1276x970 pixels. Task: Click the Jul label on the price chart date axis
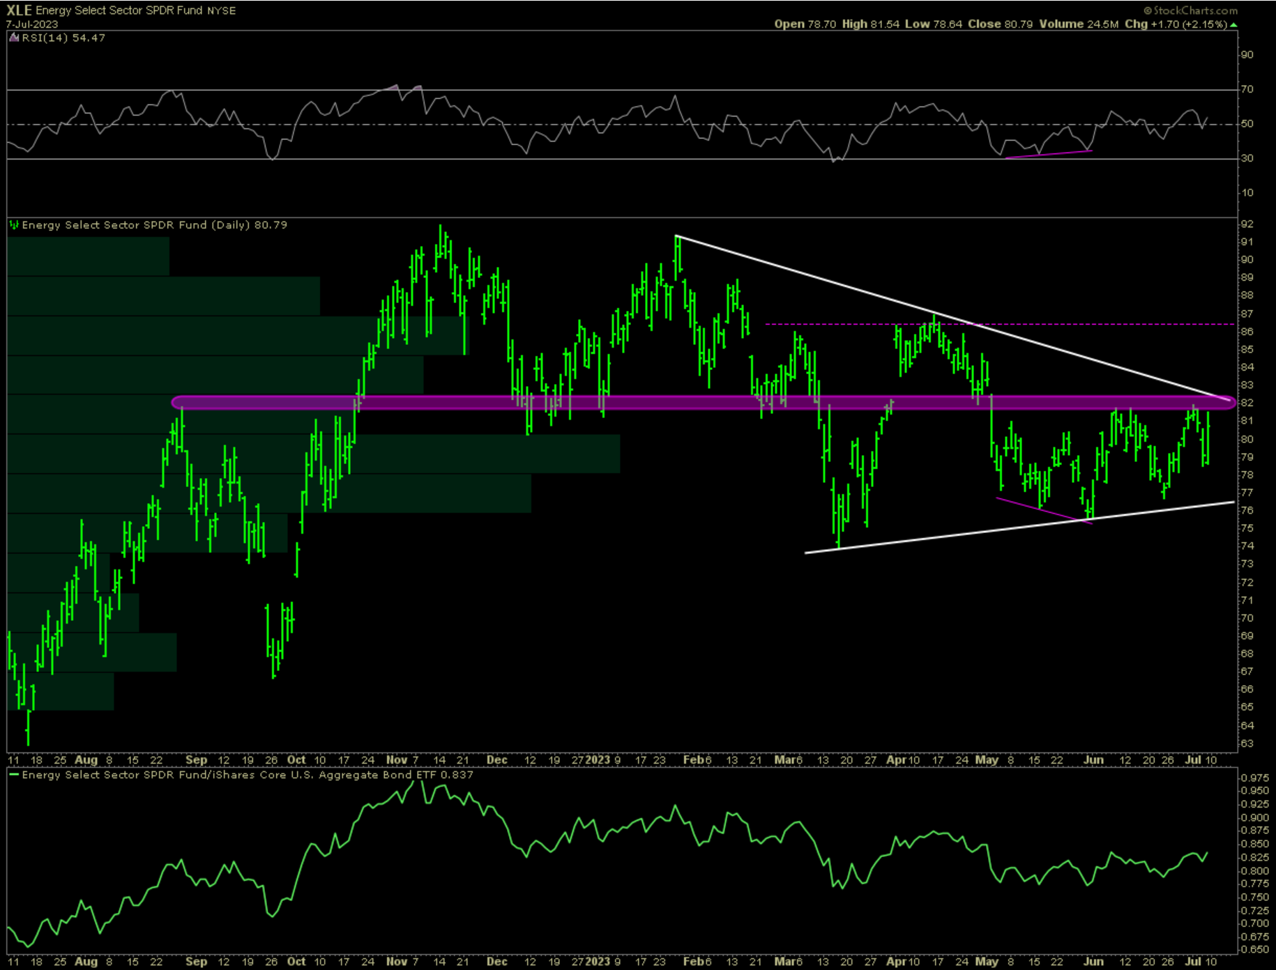1193,760
